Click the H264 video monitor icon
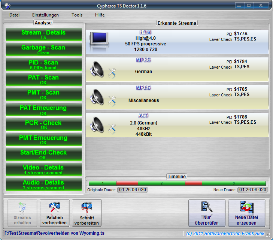This screenshot has height=240, width=273. click(x=99, y=42)
